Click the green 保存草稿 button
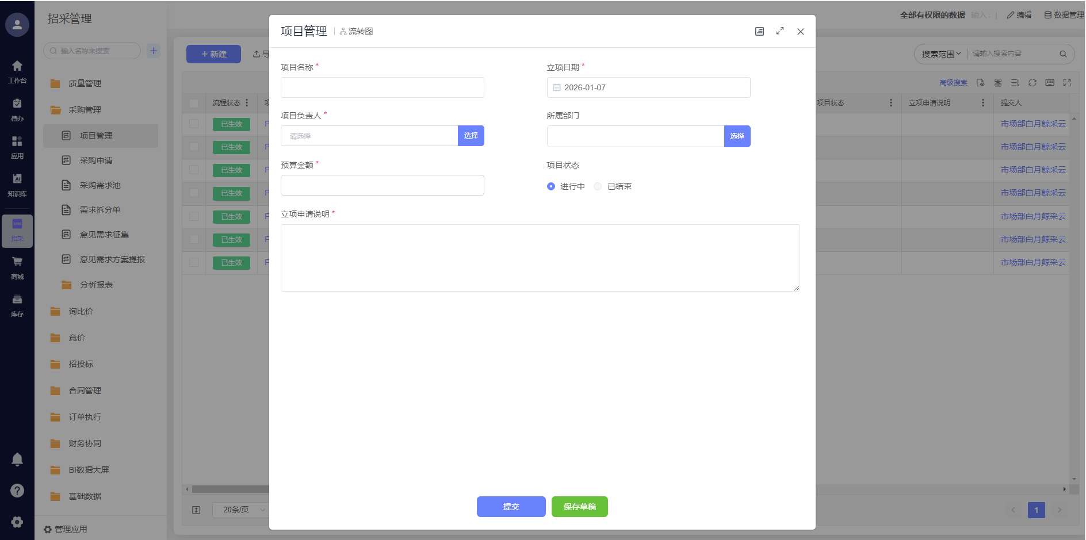This screenshot has height=540, width=1086. pos(579,507)
